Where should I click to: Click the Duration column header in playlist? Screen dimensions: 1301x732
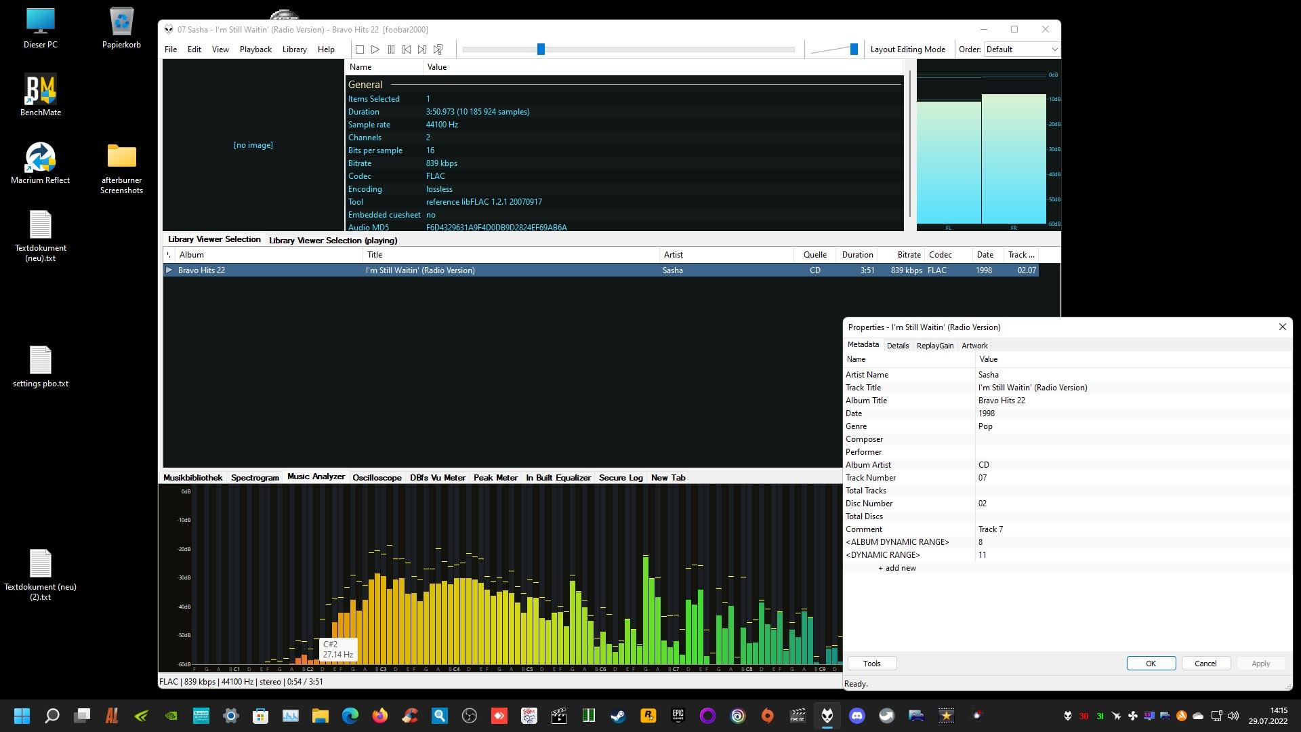pyautogui.click(x=856, y=255)
